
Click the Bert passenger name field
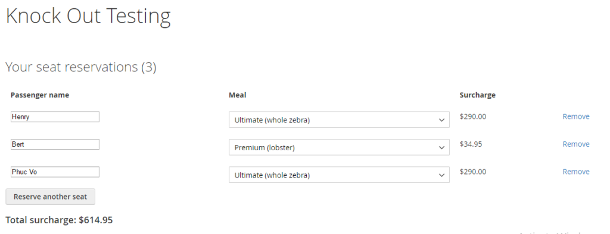55,144
